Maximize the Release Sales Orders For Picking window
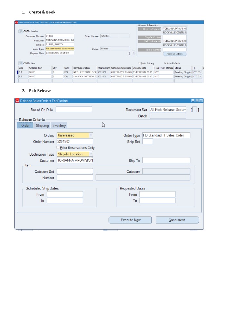 (x=197, y=101)
